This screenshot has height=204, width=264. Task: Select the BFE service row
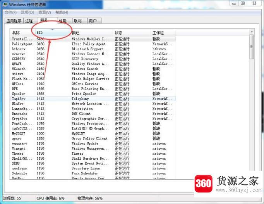(x=93, y=89)
